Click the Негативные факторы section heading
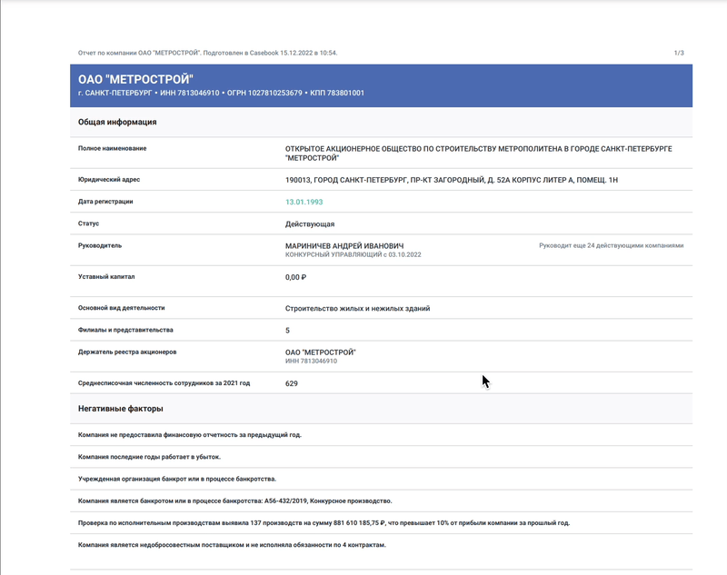The width and height of the screenshot is (727, 575). point(121,409)
